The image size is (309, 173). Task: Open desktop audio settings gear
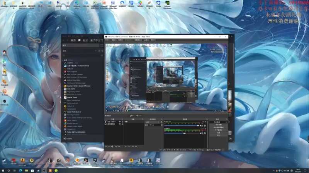(x=205, y=133)
